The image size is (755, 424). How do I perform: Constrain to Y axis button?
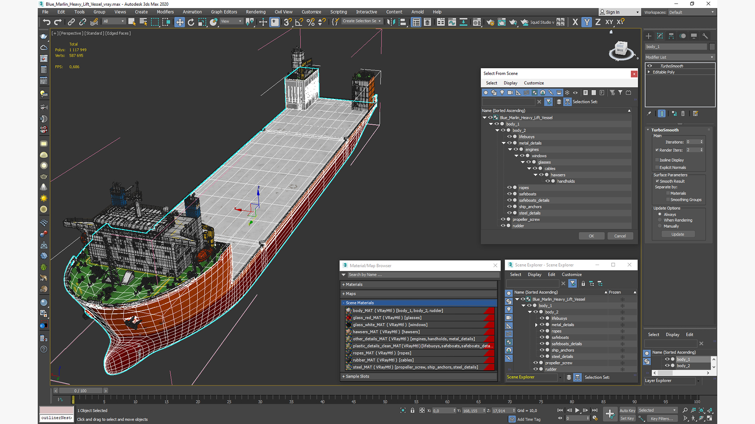[587, 22]
